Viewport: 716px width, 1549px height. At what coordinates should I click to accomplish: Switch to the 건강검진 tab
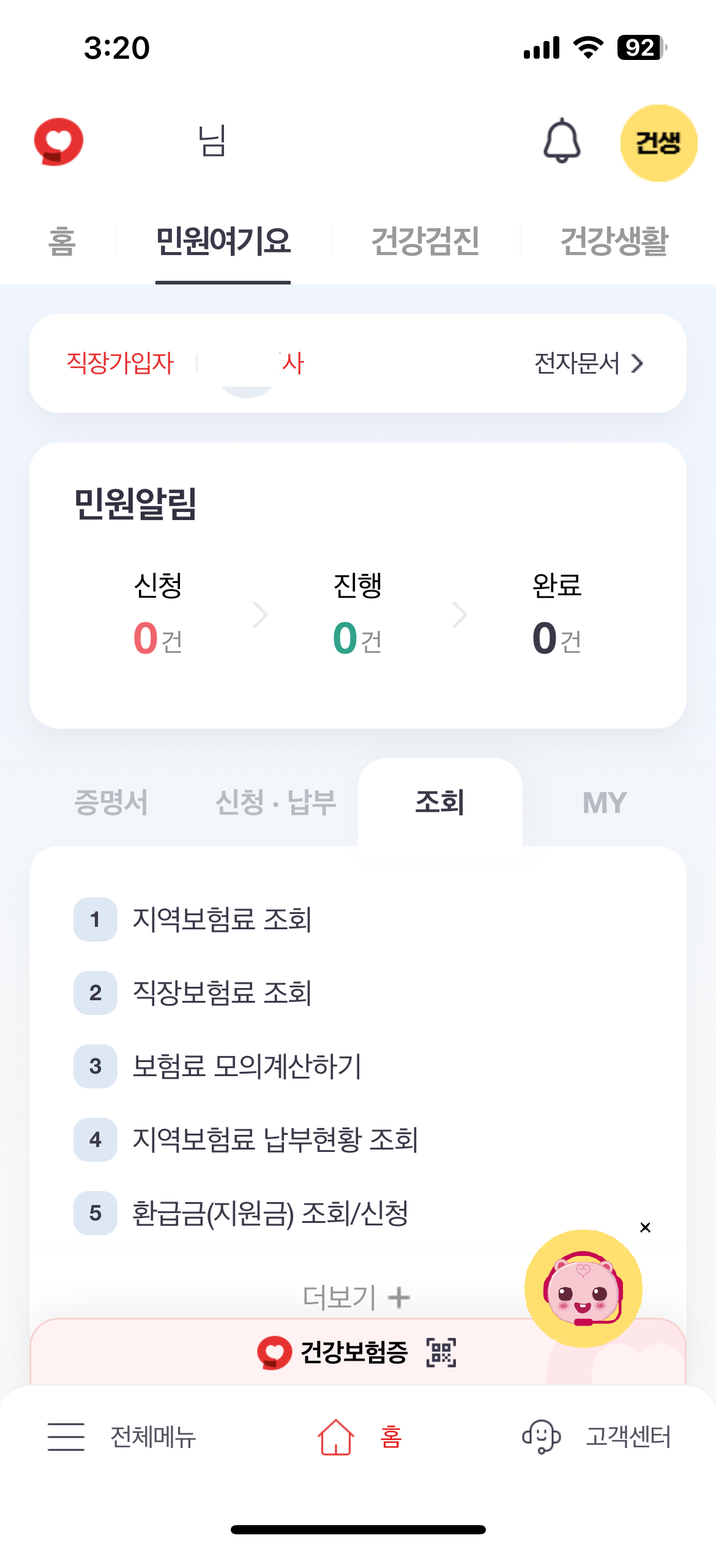pyautogui.click(x=425, y=241)
